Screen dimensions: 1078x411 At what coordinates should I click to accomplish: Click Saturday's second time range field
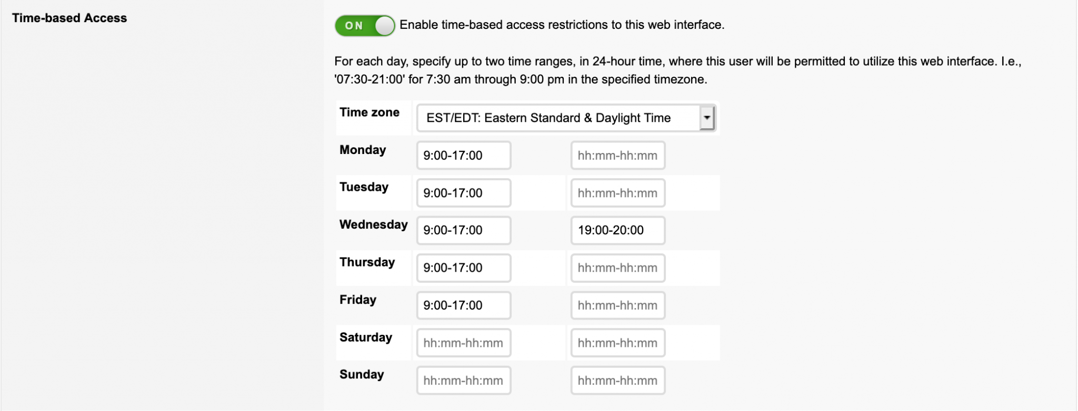point(617,343)
